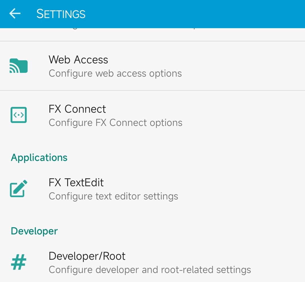Click empty space right of FX Connect row
The width and height of the screenshot is (305, 282).
pos(243,115)
